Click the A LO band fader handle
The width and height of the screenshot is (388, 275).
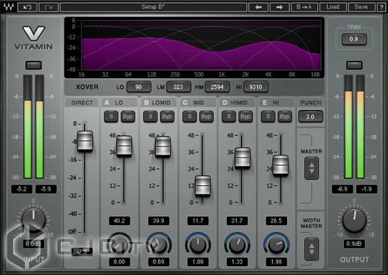(x=124, y=146)
